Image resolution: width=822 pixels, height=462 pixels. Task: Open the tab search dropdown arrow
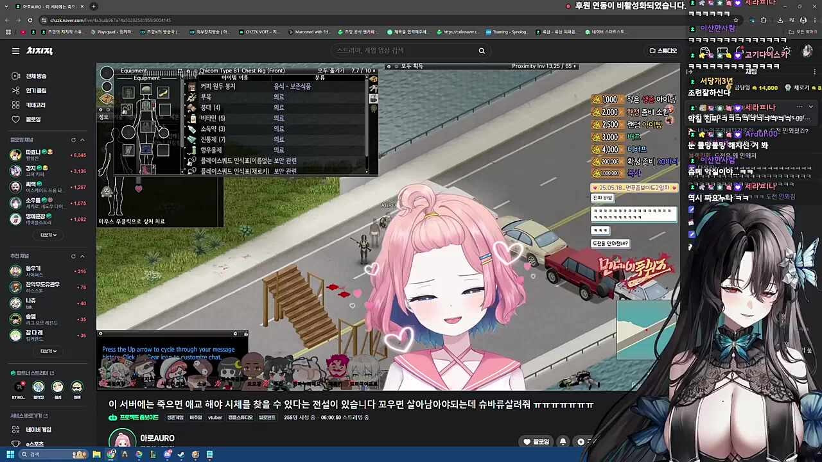point(7,6)
